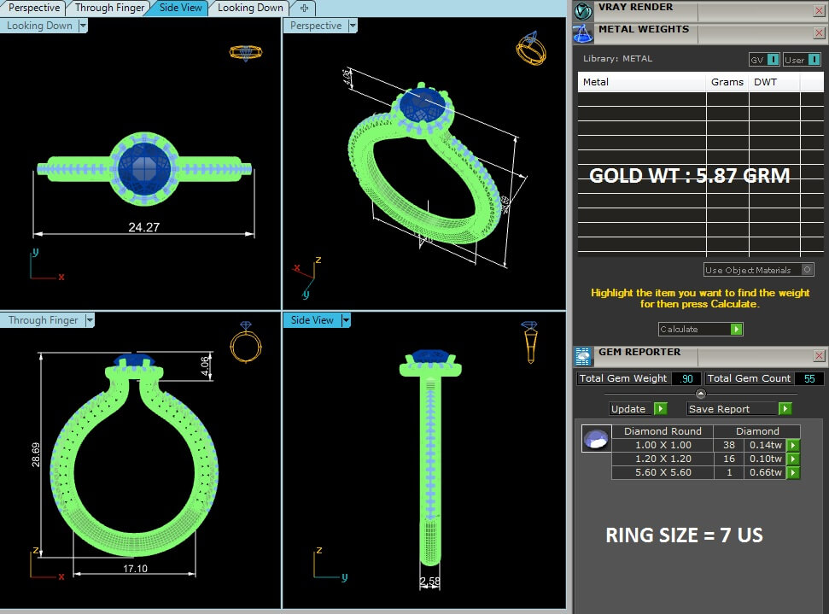The image size is (829, 614).
Task: Click the add viewport tab plus icon
Action: point(304,8)
